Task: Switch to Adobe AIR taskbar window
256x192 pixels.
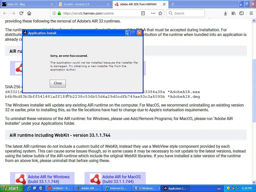Action: point(88,188)
